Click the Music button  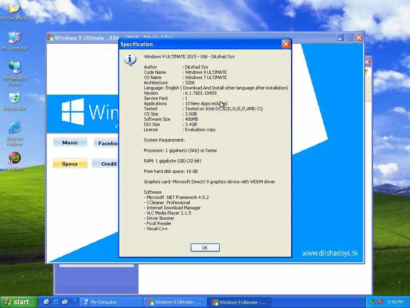coord(70,143)
